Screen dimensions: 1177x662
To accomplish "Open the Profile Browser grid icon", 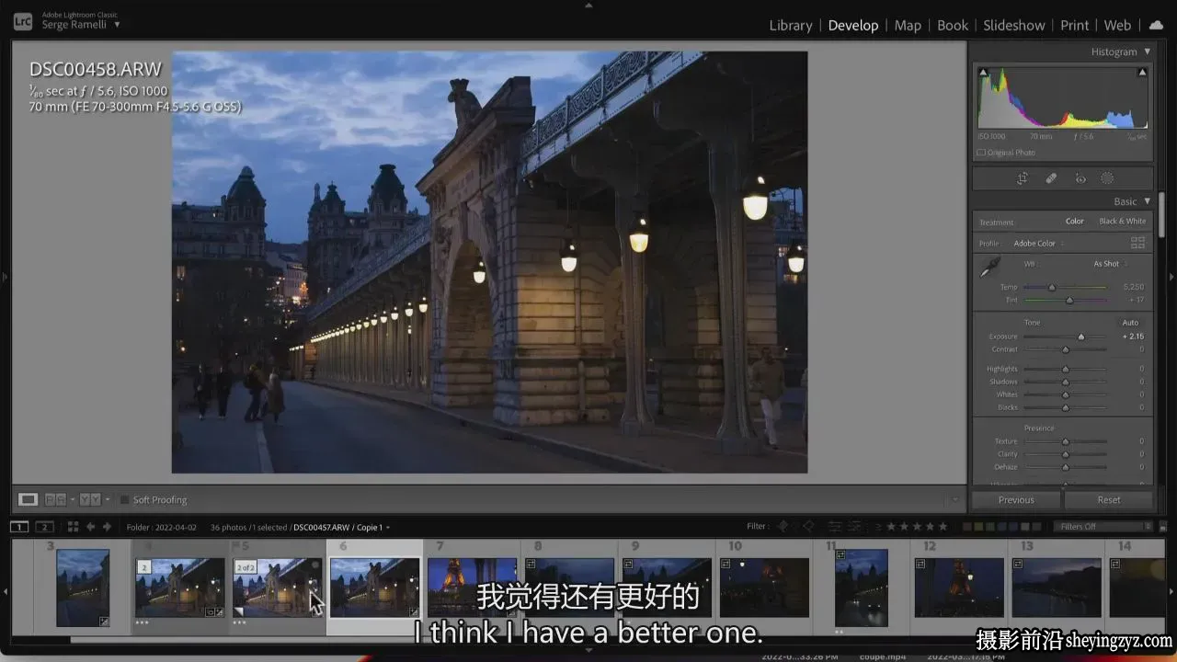I will [x=1137, y=243].
